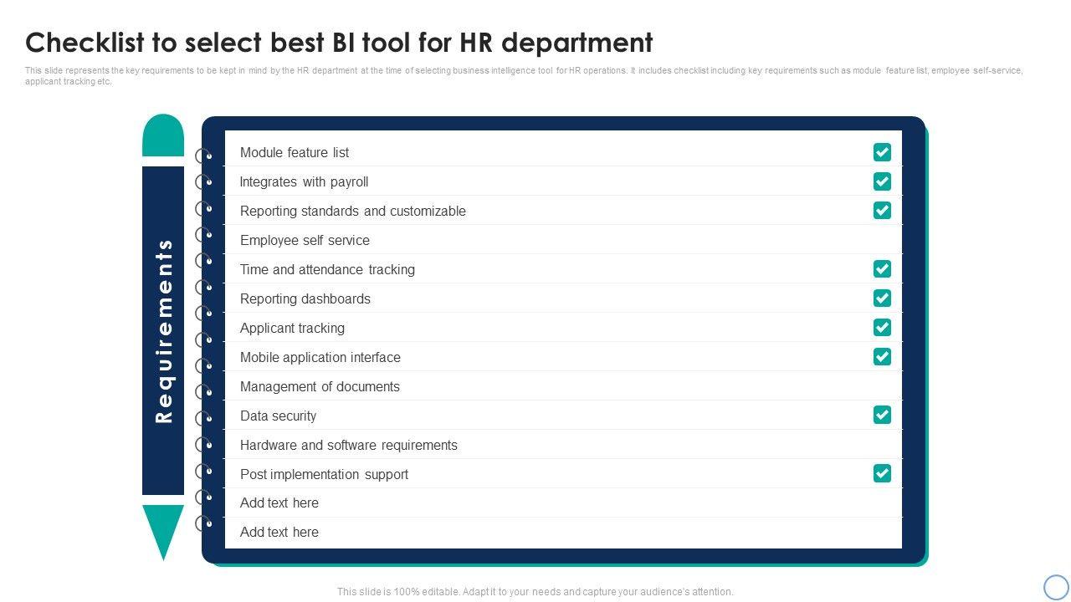Viewport: 1071px width, 602px height.
Task: Toggle Time and attendance tracking checkbox
Action: coord(882,268)
